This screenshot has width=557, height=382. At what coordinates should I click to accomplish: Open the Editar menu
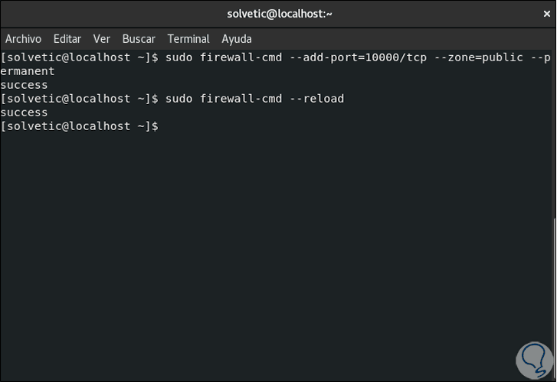67,39
